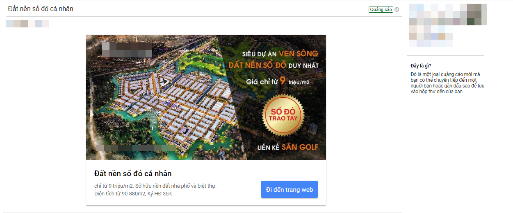Click the Diện tích từ 90-880m2 text line

(133, 194)
